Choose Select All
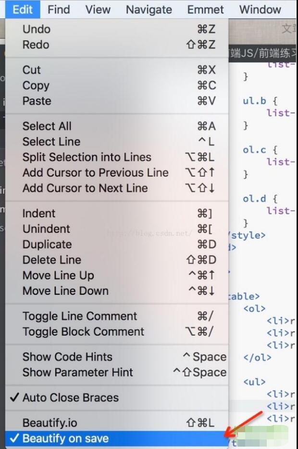Image resolution: width=298 pixels, height=449 pixels. [x=47, y=126]
